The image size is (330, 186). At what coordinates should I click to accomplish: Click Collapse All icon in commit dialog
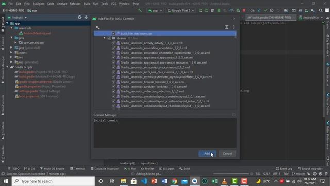pyautogui.click(x=233, y=27)
